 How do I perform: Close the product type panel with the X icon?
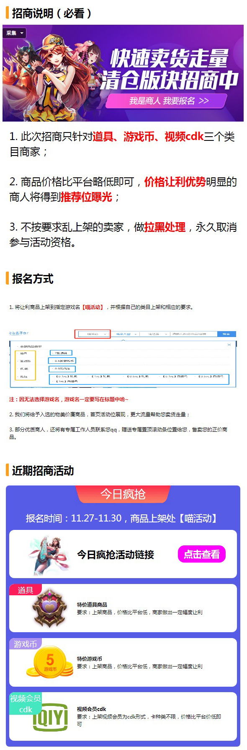pos(229,345)
